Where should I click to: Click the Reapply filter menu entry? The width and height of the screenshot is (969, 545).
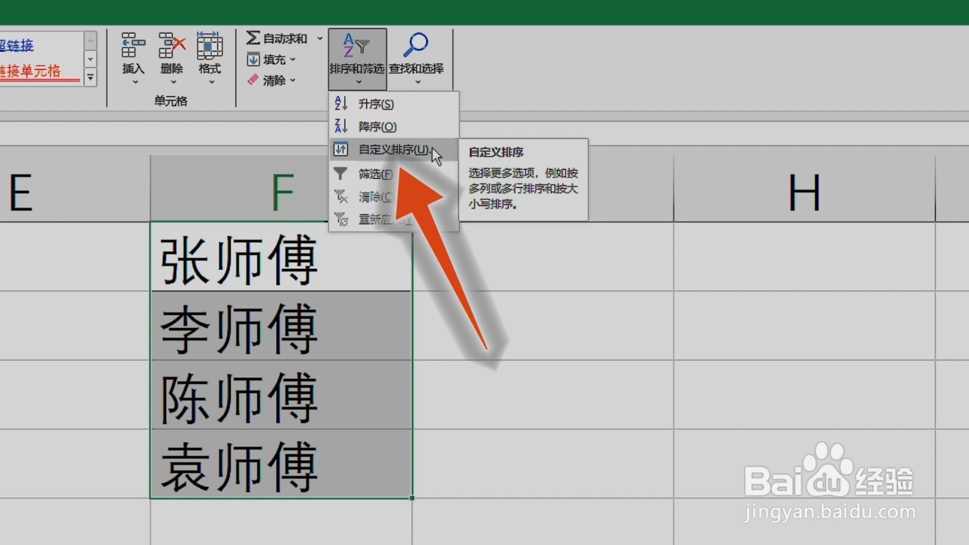[x=394, y=219]
